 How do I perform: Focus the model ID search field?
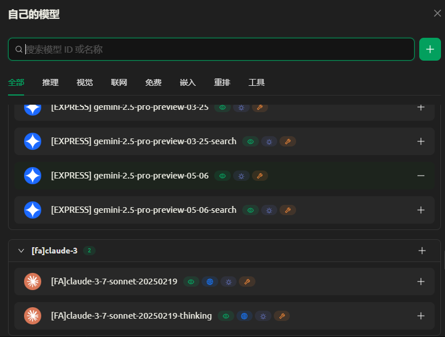[211, 49]
